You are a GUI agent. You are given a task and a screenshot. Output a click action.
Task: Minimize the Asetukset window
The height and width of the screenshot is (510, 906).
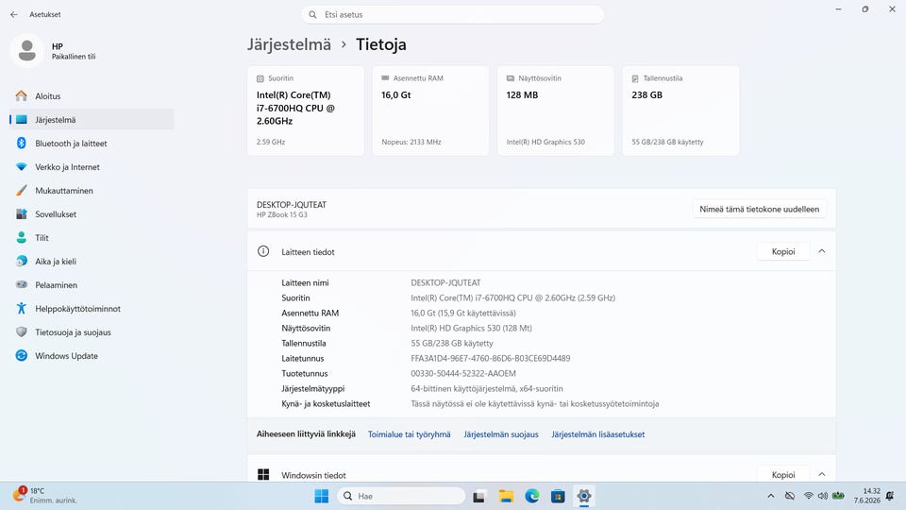coord(838,9)
